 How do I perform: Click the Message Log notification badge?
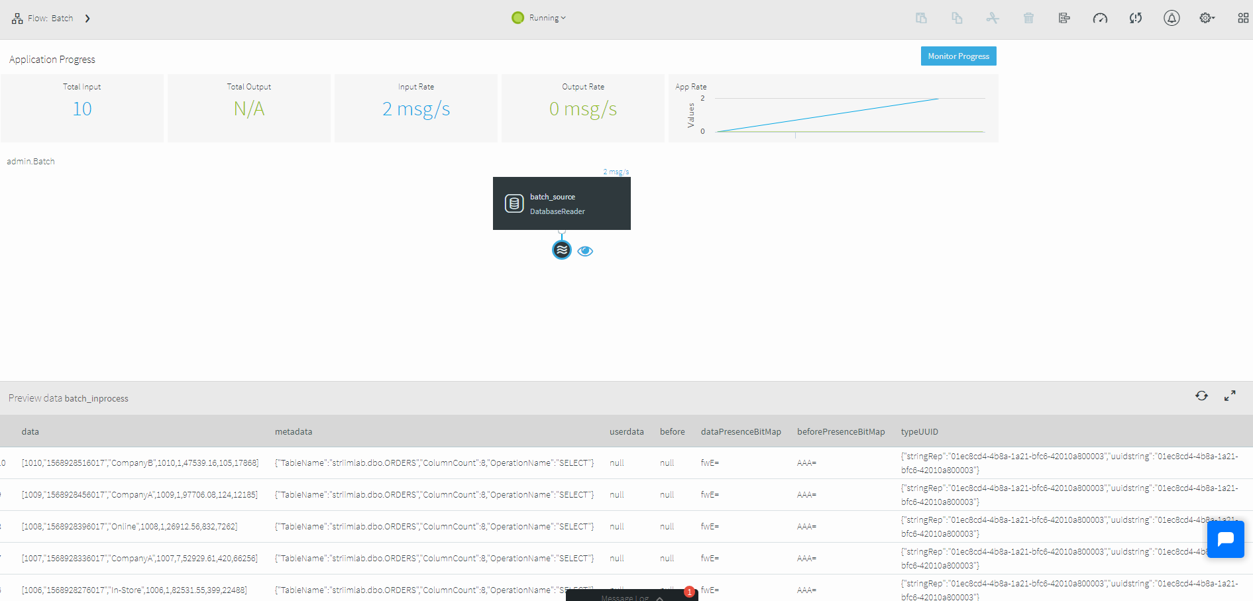click(689, 592)
